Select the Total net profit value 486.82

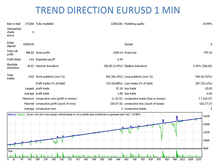(30, 53)
